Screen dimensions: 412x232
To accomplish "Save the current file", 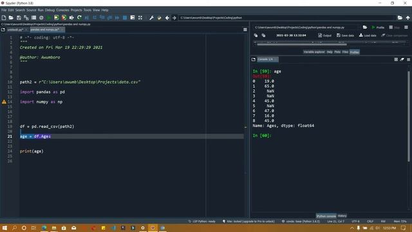I will click(19, 17).
